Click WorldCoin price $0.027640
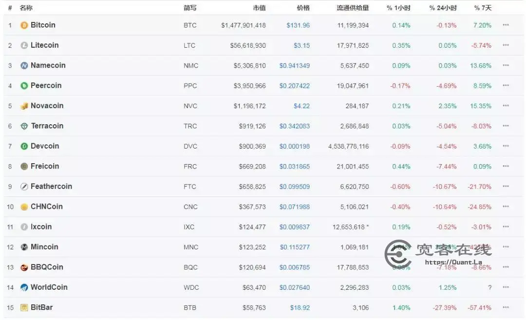 click(x=295, y=287)
